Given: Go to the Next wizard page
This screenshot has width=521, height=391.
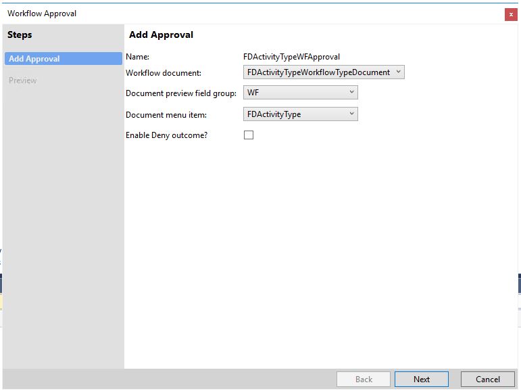Looking at the screenshot, I should 421,379.
